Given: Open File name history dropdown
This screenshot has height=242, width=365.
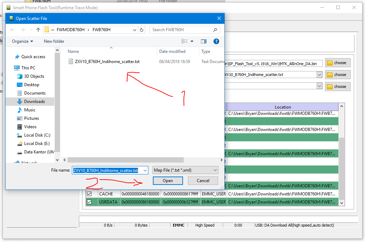Looking at the screenshot, I should click(145, 171).
